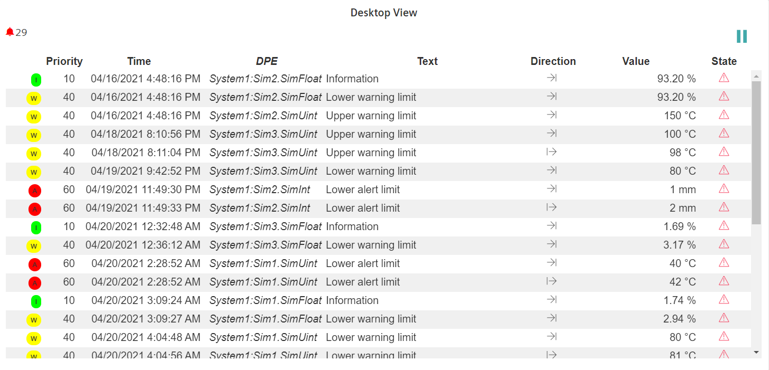769x370 pixels.
Task: Sort by the Priority column header
Action: [64, 61]
